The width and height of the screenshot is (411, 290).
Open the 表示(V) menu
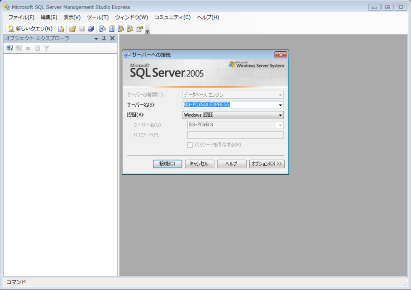(72, 17)
